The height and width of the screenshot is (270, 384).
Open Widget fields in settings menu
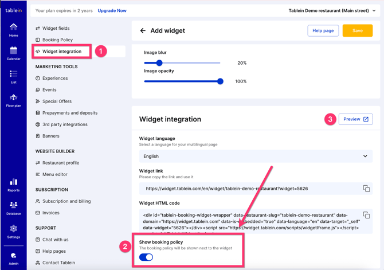[x=56, y=28]
